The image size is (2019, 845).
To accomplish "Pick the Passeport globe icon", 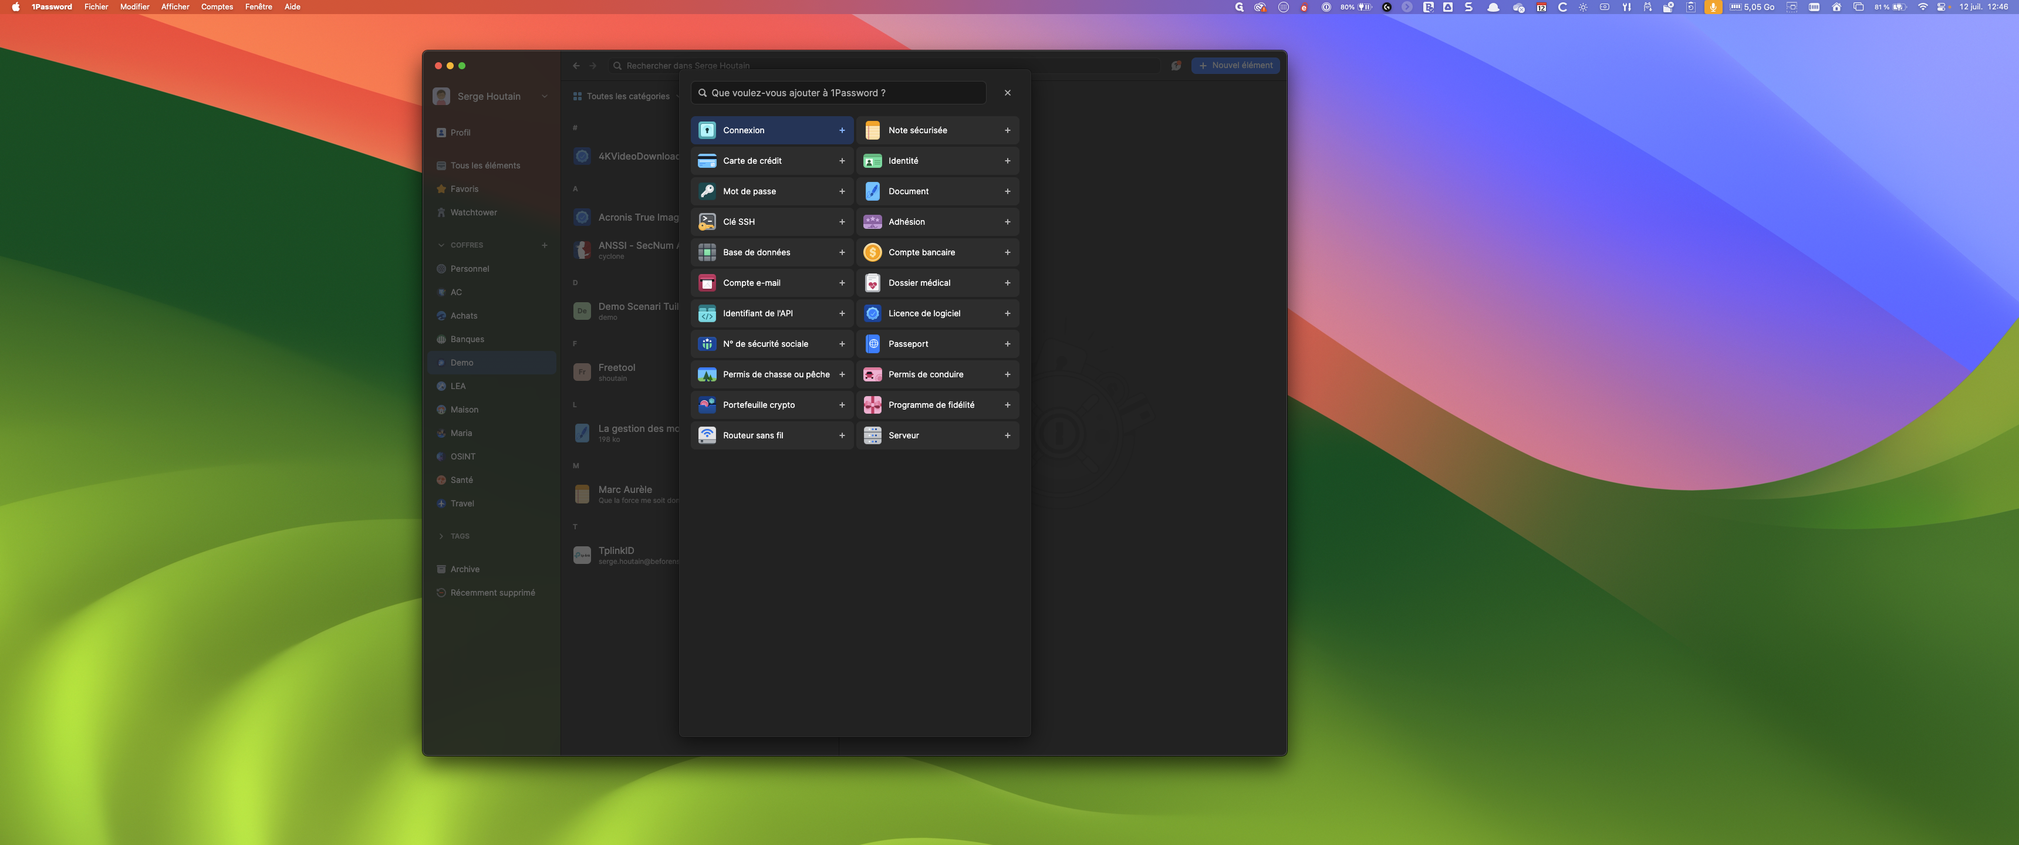I will coord(872,344).
